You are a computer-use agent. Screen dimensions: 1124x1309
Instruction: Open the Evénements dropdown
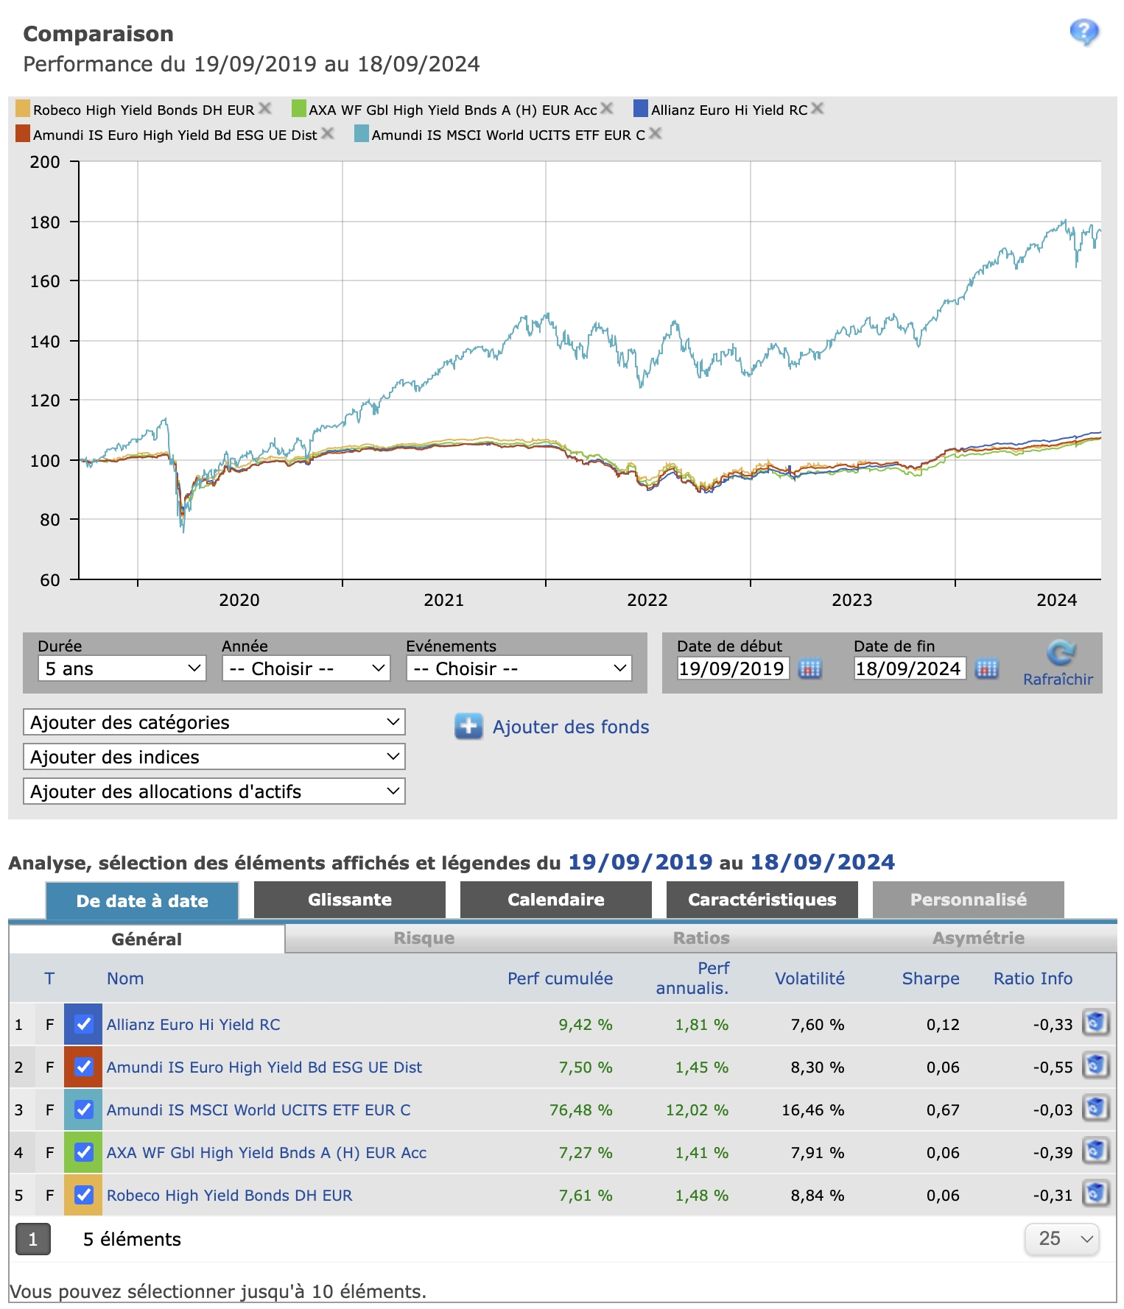[x=519, y=668]
